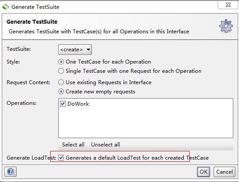Click the gear icon in dialog header
239x182 pixels.
(x=226, y=26)
